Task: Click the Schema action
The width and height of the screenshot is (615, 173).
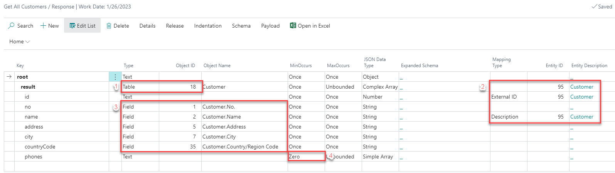Action: click(x=241, y=26)
